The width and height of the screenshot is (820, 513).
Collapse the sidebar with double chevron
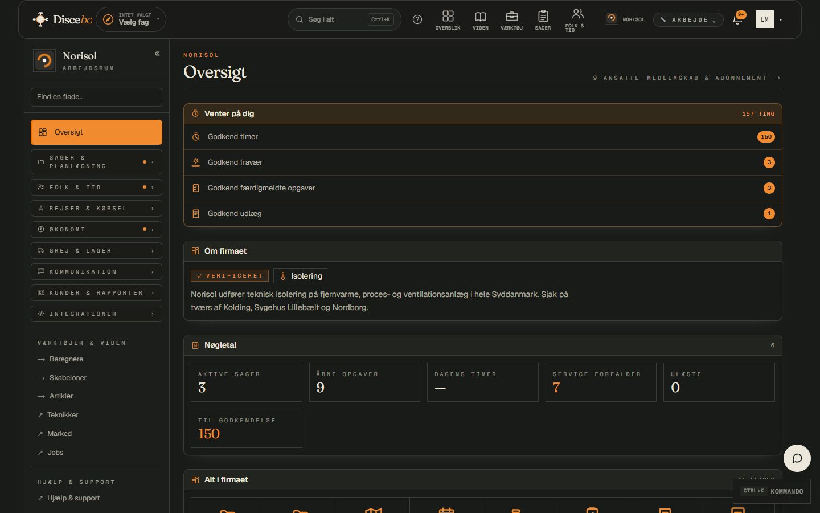tap(157, 54)
